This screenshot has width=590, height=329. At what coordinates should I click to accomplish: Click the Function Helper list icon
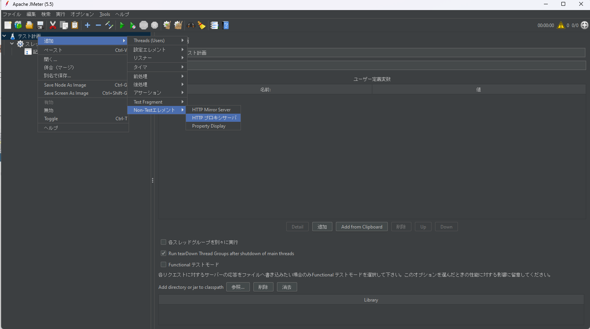(214, 25)
